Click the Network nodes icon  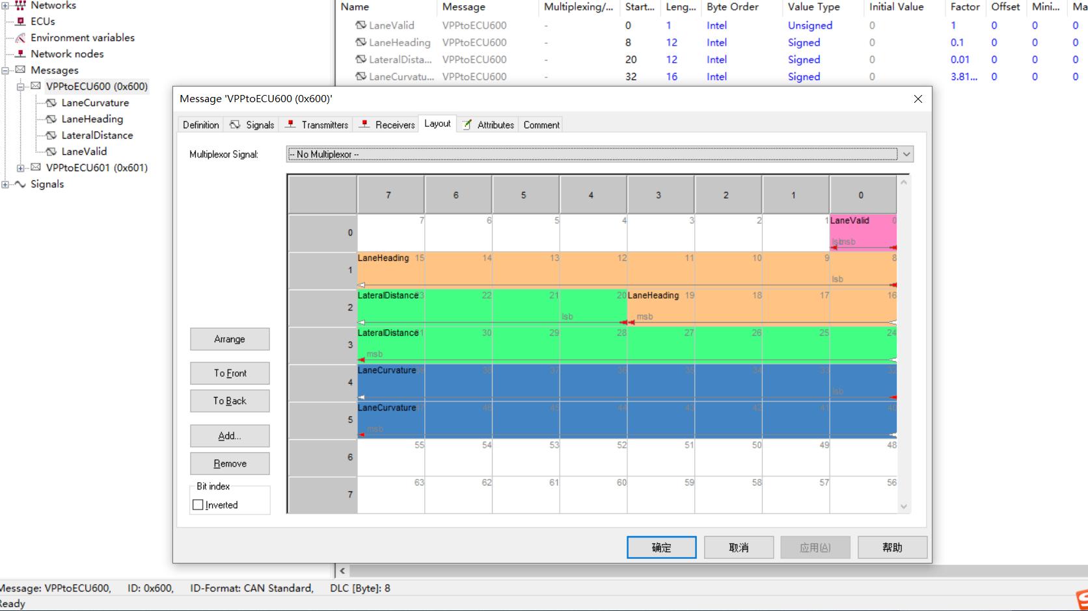[20, 53]
